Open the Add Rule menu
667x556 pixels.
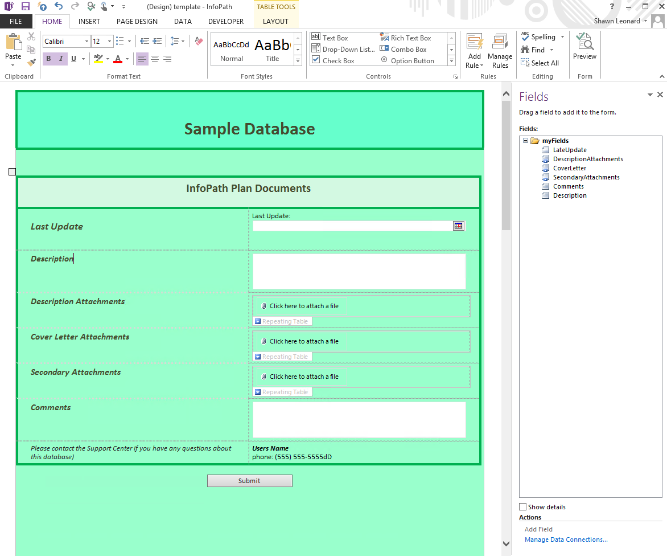pyautogui.click(x=474, y=51)
